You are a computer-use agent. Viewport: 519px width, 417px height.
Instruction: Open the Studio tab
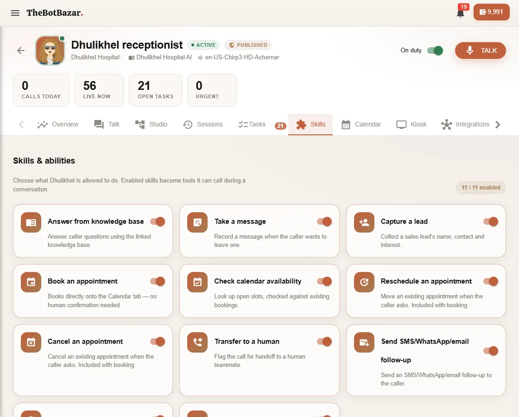pyautogui.click(x=151, y=125)
